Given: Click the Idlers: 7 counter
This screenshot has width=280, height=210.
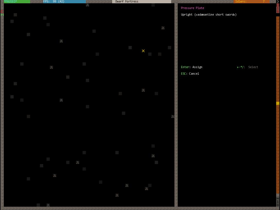Looking at the screenshot, I should click(x=252, y=2).
